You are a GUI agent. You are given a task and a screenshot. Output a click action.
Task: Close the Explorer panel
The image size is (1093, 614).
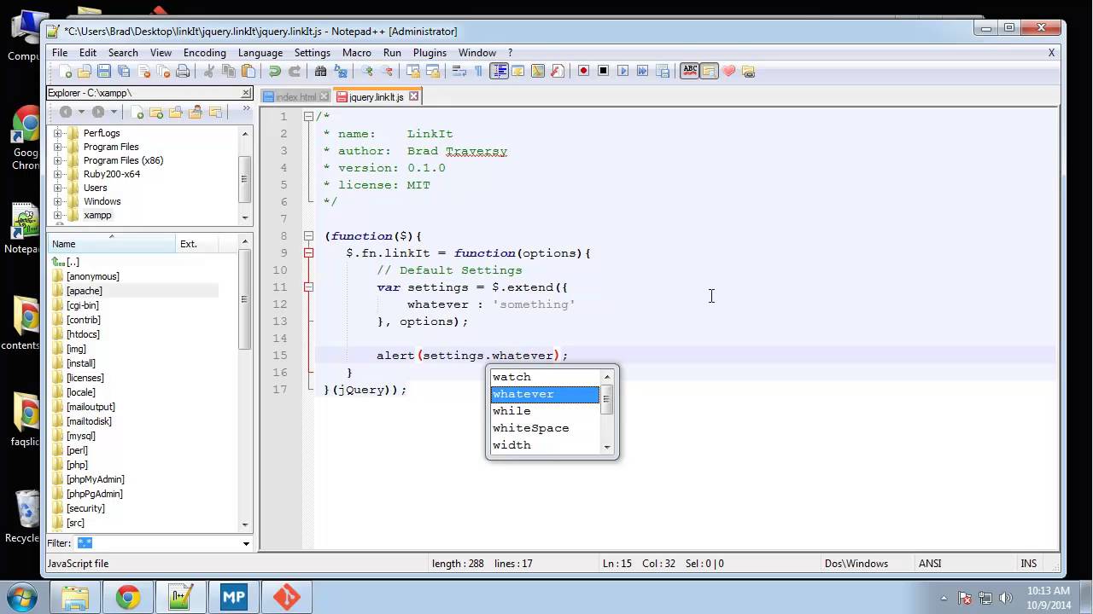(246, 93)
